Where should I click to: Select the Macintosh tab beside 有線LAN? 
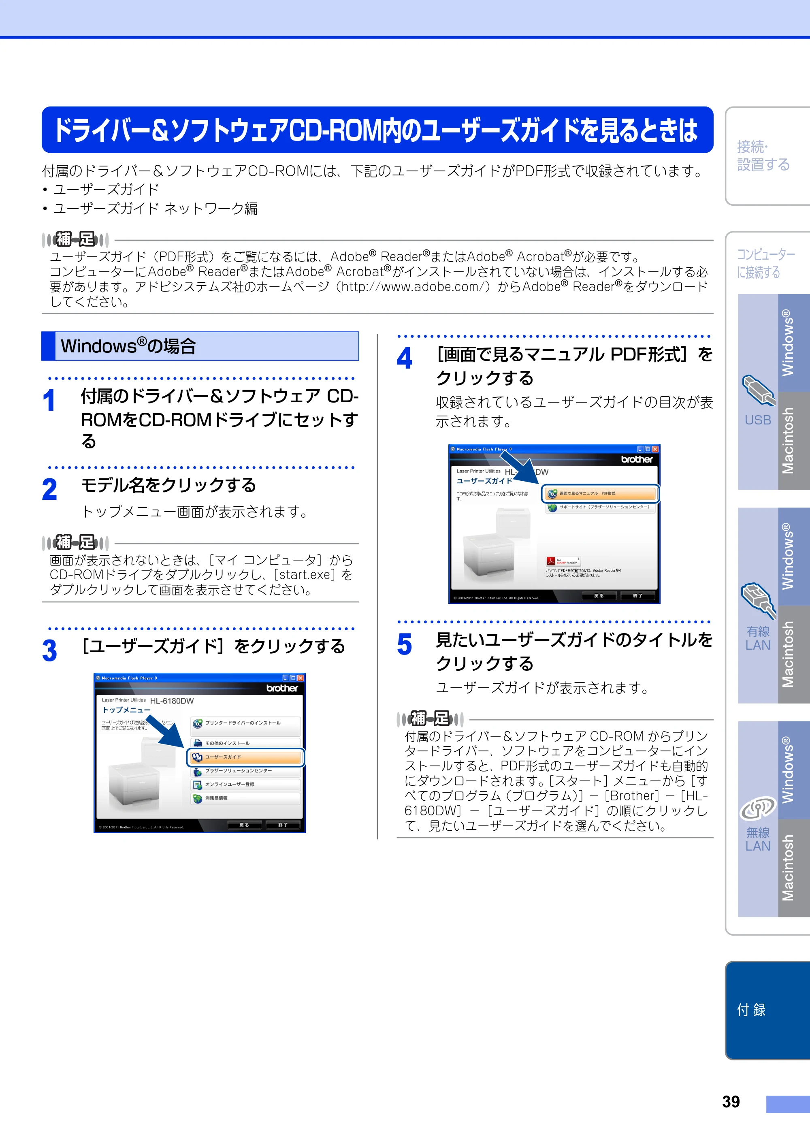tap(794, 654)
